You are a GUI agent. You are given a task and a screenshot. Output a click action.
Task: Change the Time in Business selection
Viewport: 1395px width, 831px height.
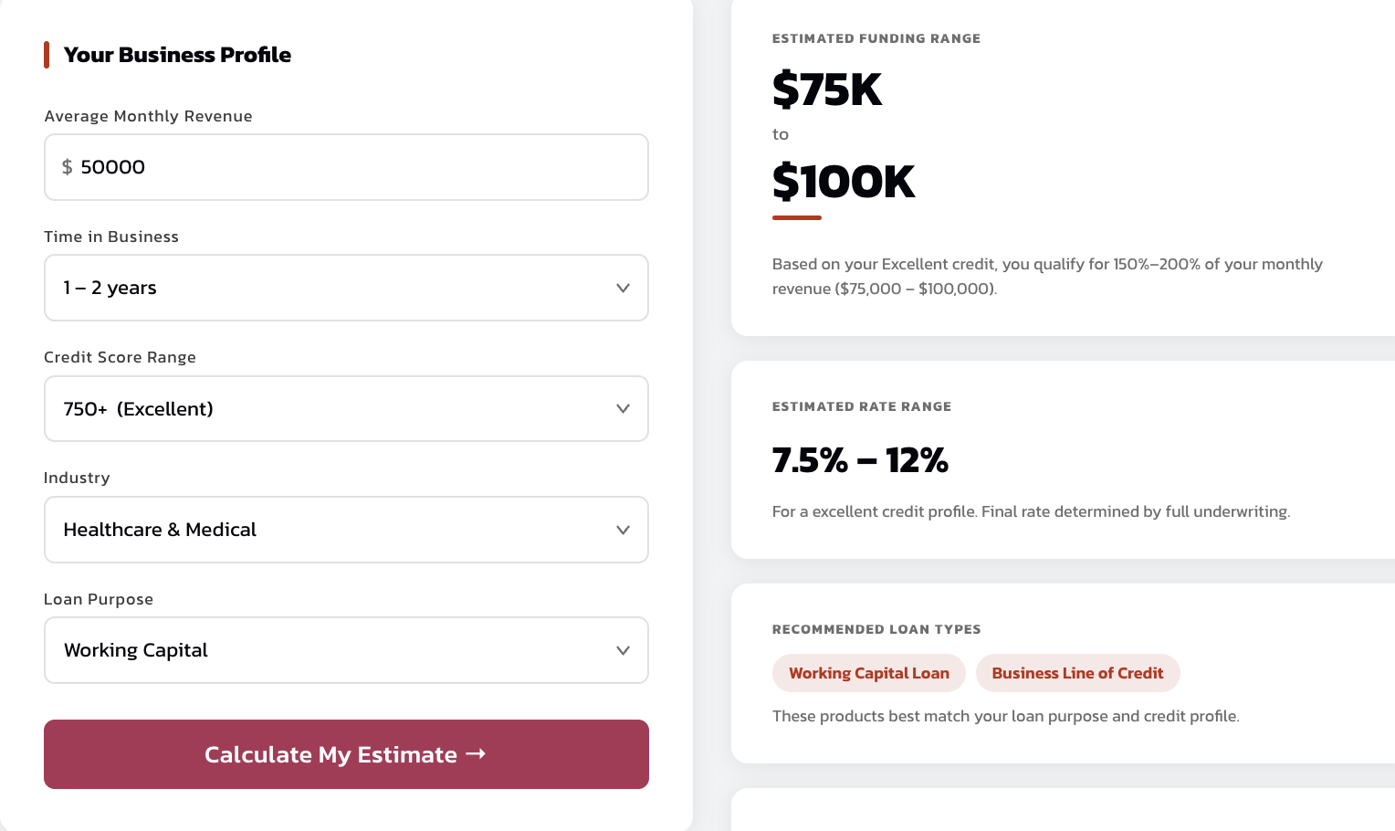[346, 288]
